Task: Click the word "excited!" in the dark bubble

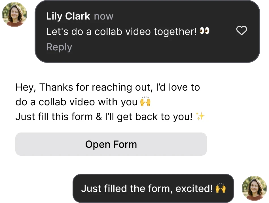Action: (194, 189)
